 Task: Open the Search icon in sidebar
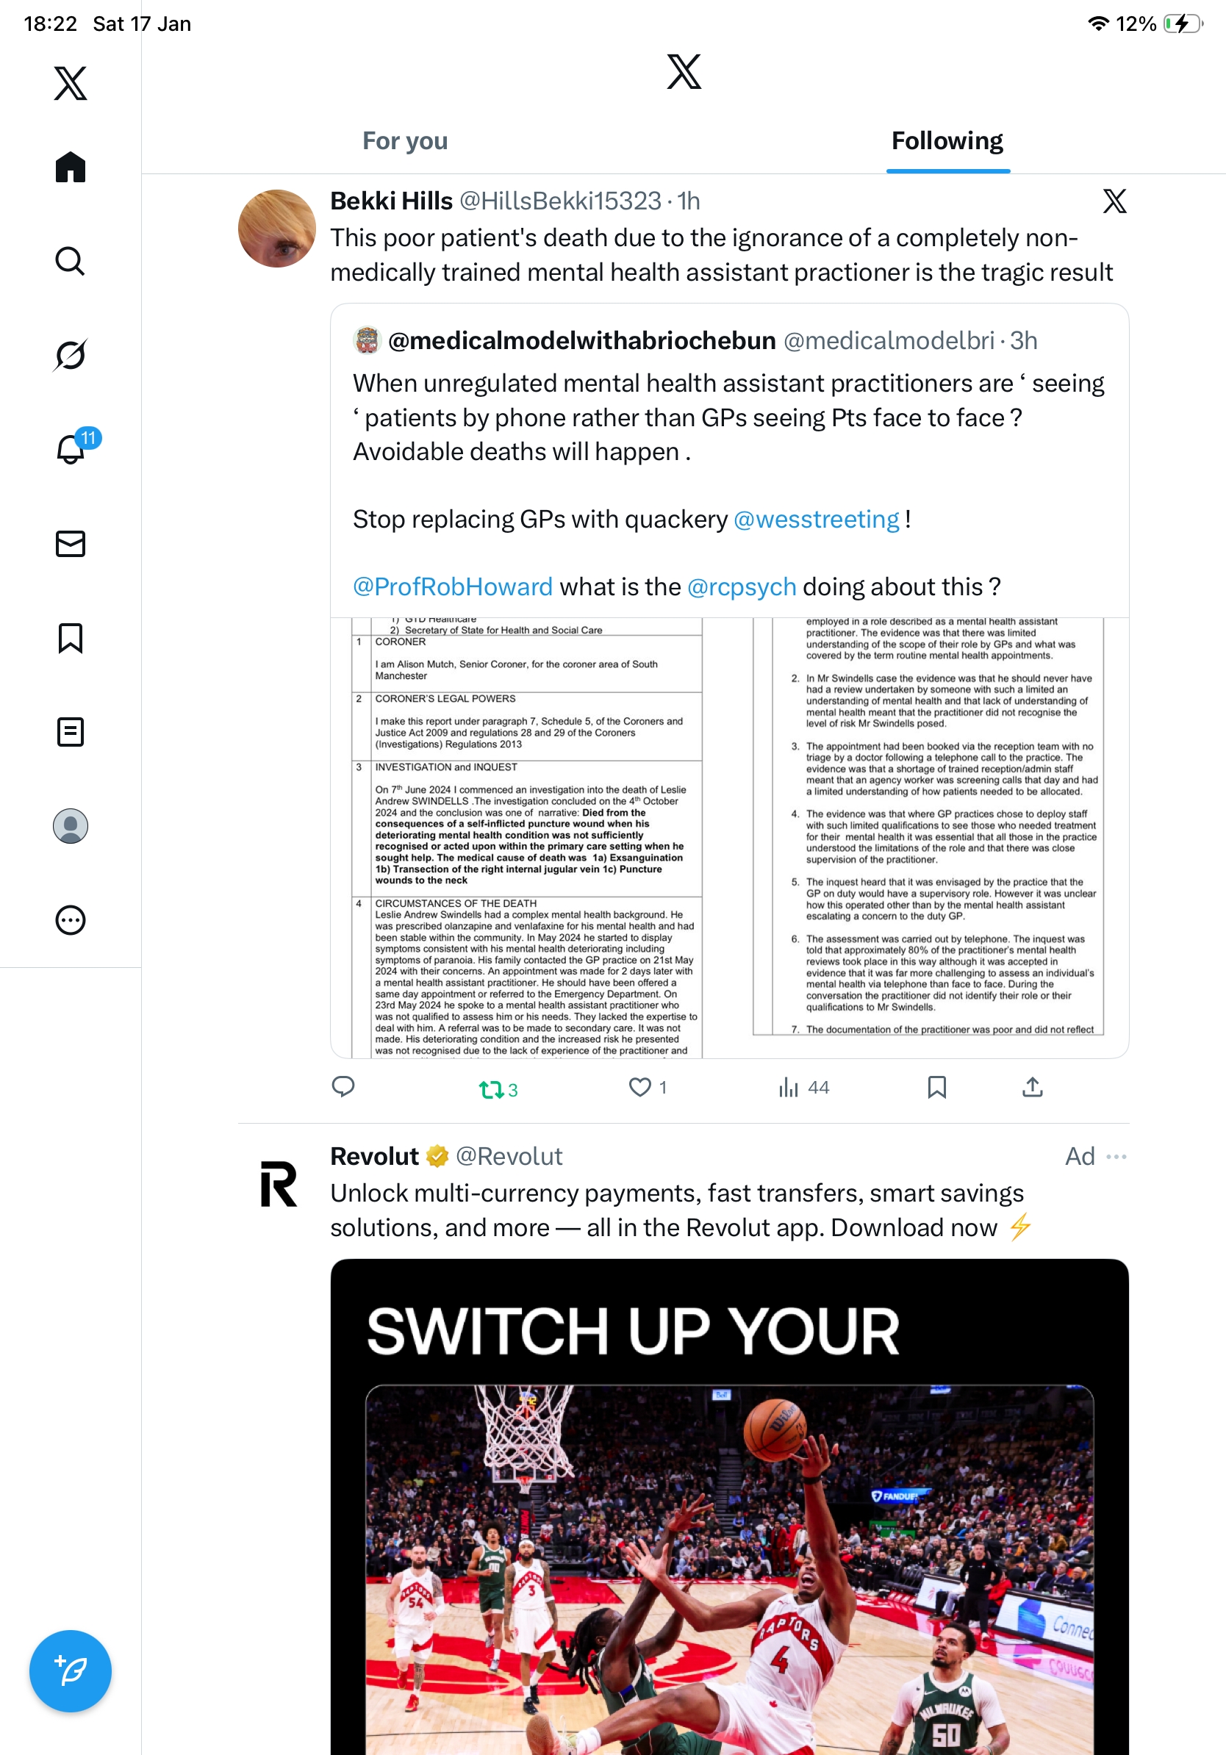coord(71,261)
